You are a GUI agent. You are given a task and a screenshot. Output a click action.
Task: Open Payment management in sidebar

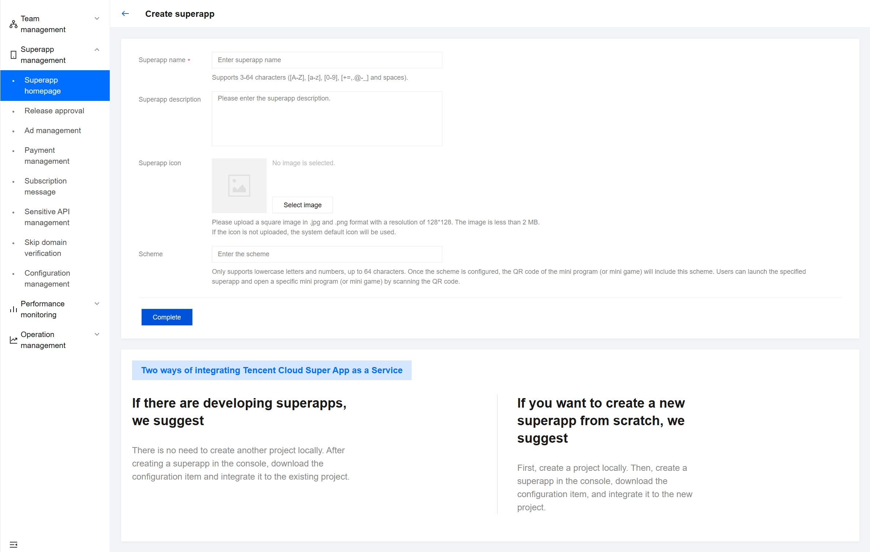[47, 156]
